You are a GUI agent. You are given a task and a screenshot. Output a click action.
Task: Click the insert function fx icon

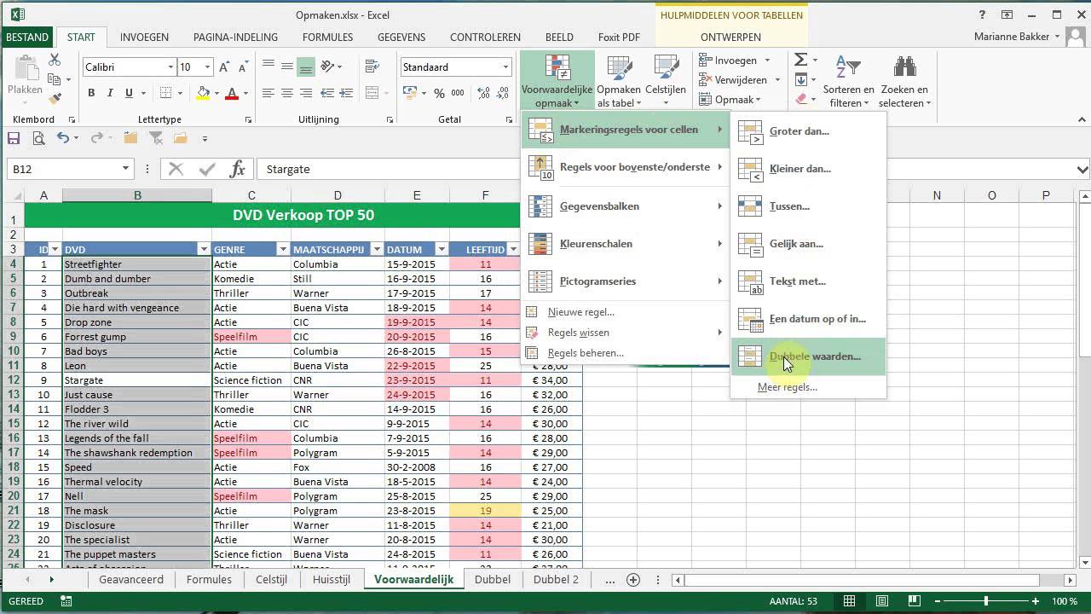(238, 169)
